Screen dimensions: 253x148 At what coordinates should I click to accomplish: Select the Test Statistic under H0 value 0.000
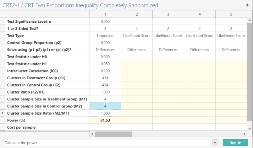[x=105, y=57]
